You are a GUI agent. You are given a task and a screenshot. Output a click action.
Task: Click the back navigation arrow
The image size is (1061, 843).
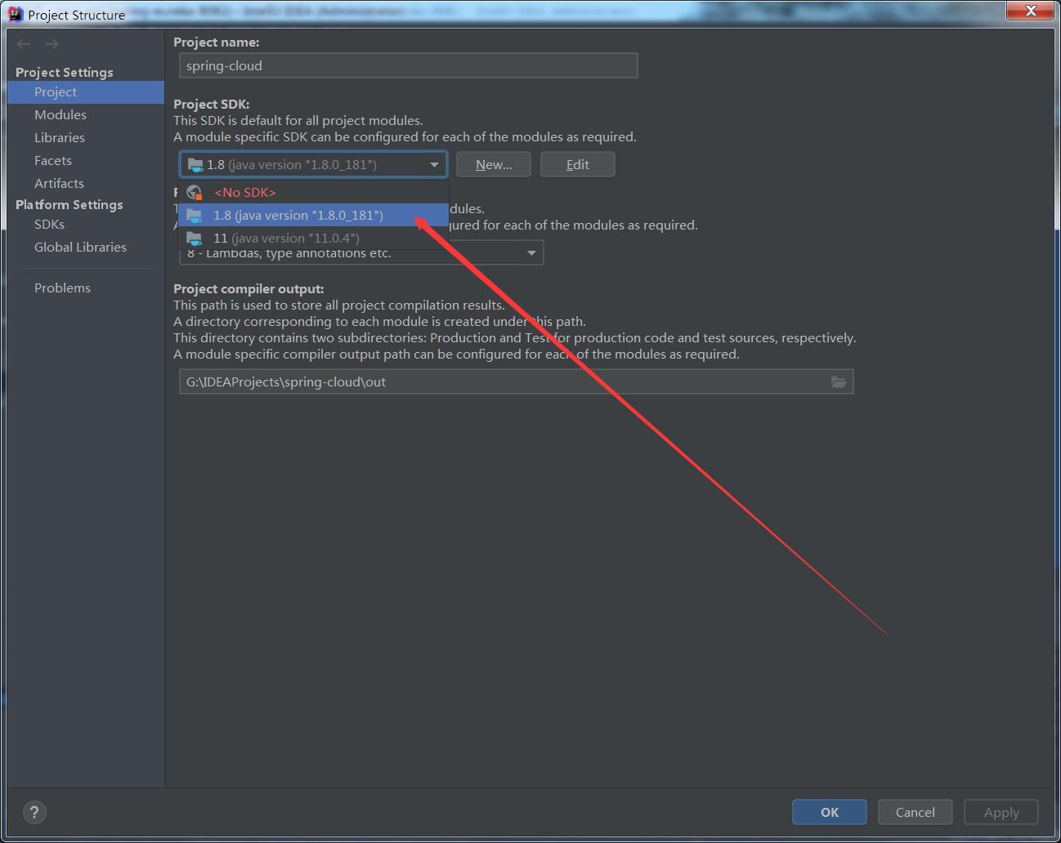pyautogui.click(x=23, y=44)
